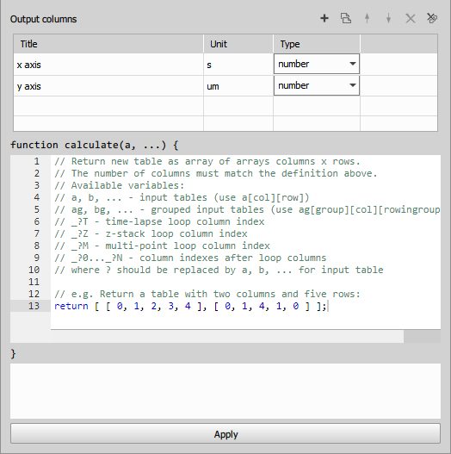This screenshot has height=454, width=451.
Task: Click the first empty row Title cell
Action: coord(108,106)
